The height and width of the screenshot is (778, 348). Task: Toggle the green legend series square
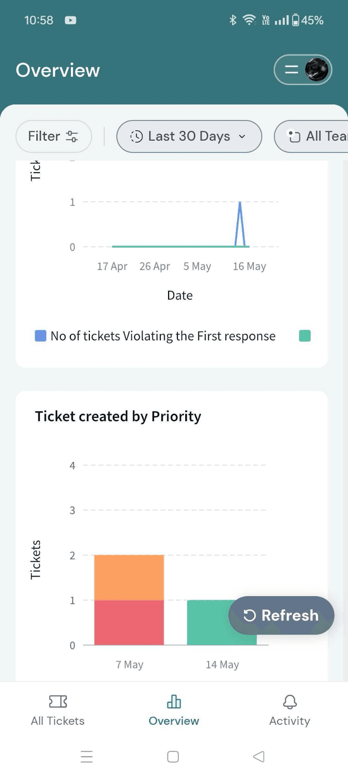click(x=305, y=336)
